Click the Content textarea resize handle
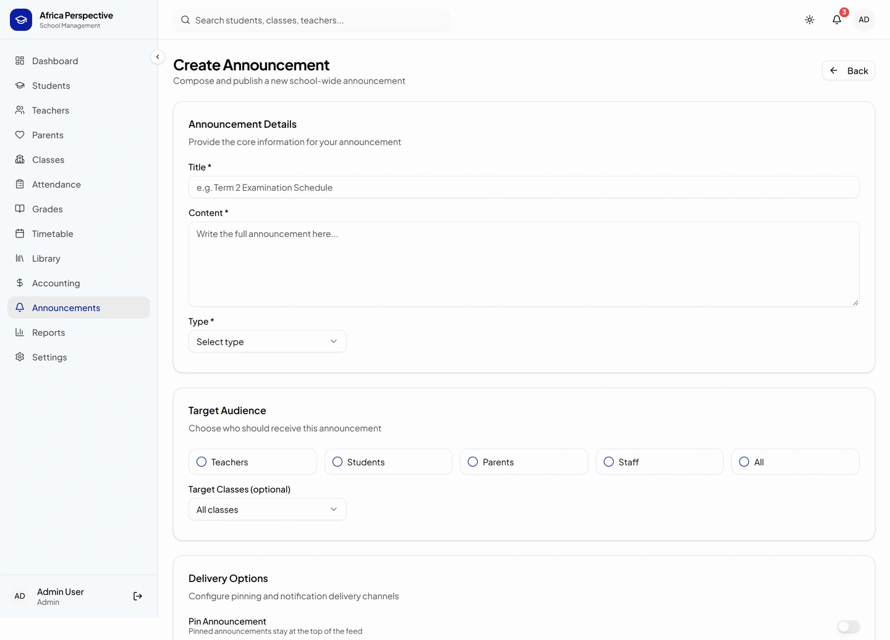This screenshot has width=890, height=640. pyautogui.click(x=855, y=302)
